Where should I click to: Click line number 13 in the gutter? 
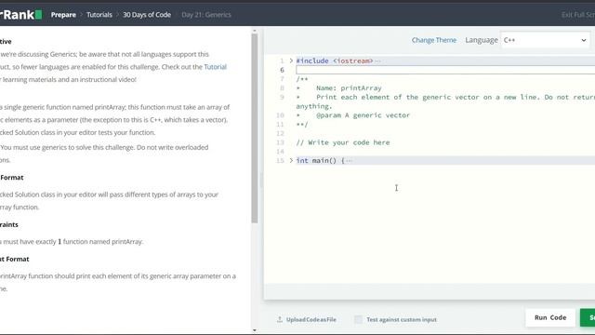pos(280,142)
